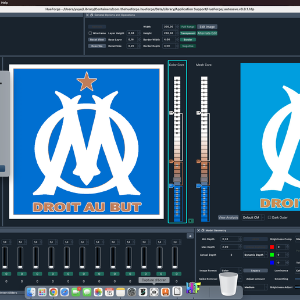Click the HueForge HF dock icon
The width and height of the screenshot is (300, 300).
pos(193,288)
